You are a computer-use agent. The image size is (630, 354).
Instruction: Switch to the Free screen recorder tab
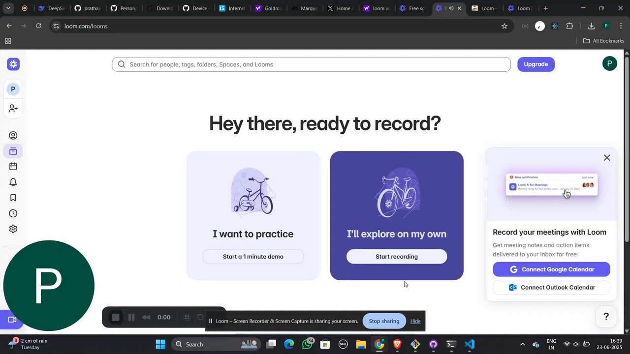pyautogui.click(x=412, y=8)
